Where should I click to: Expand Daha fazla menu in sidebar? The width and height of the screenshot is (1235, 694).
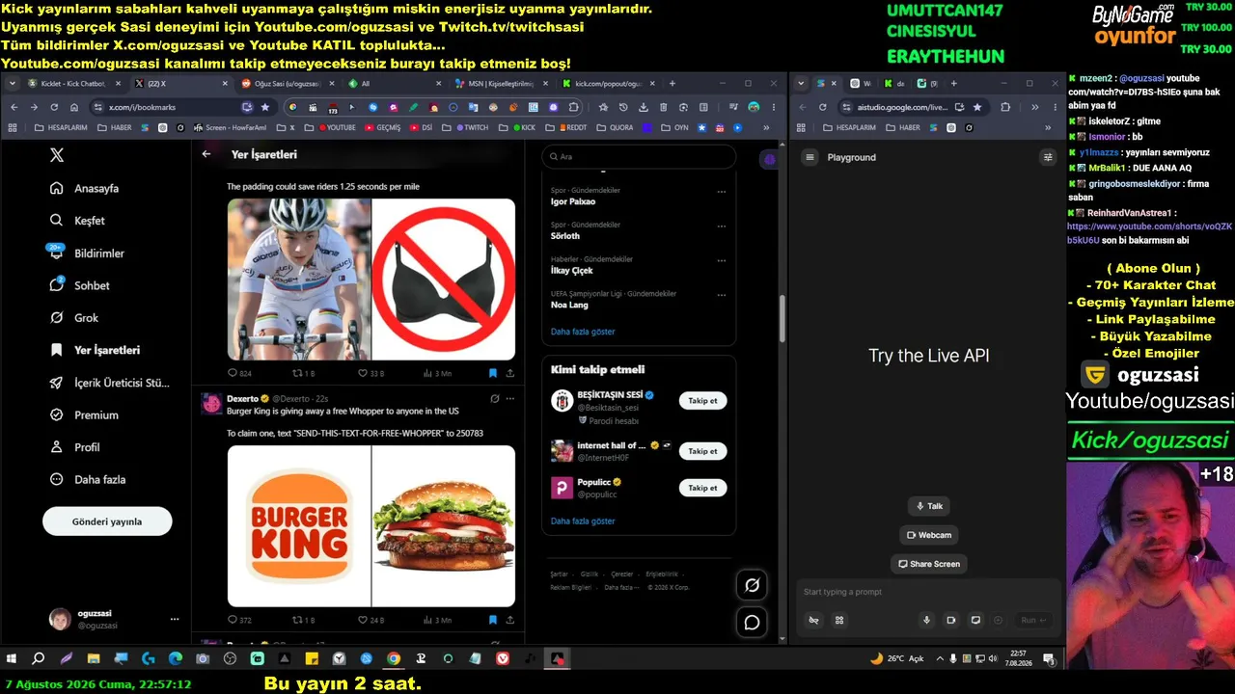[x=88, y=479]
